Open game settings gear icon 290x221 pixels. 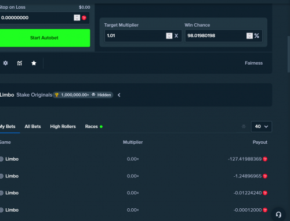(x=5, y=63)
